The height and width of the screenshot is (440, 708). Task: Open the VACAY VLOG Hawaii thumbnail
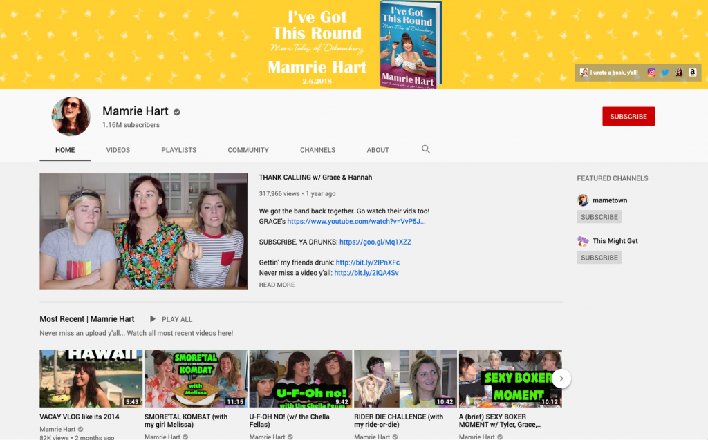91,378
